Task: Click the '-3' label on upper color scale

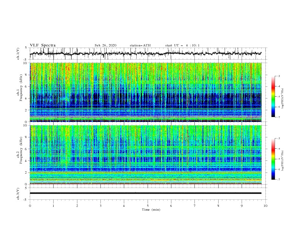Action: pyautogui.click(x=279, y=76)
